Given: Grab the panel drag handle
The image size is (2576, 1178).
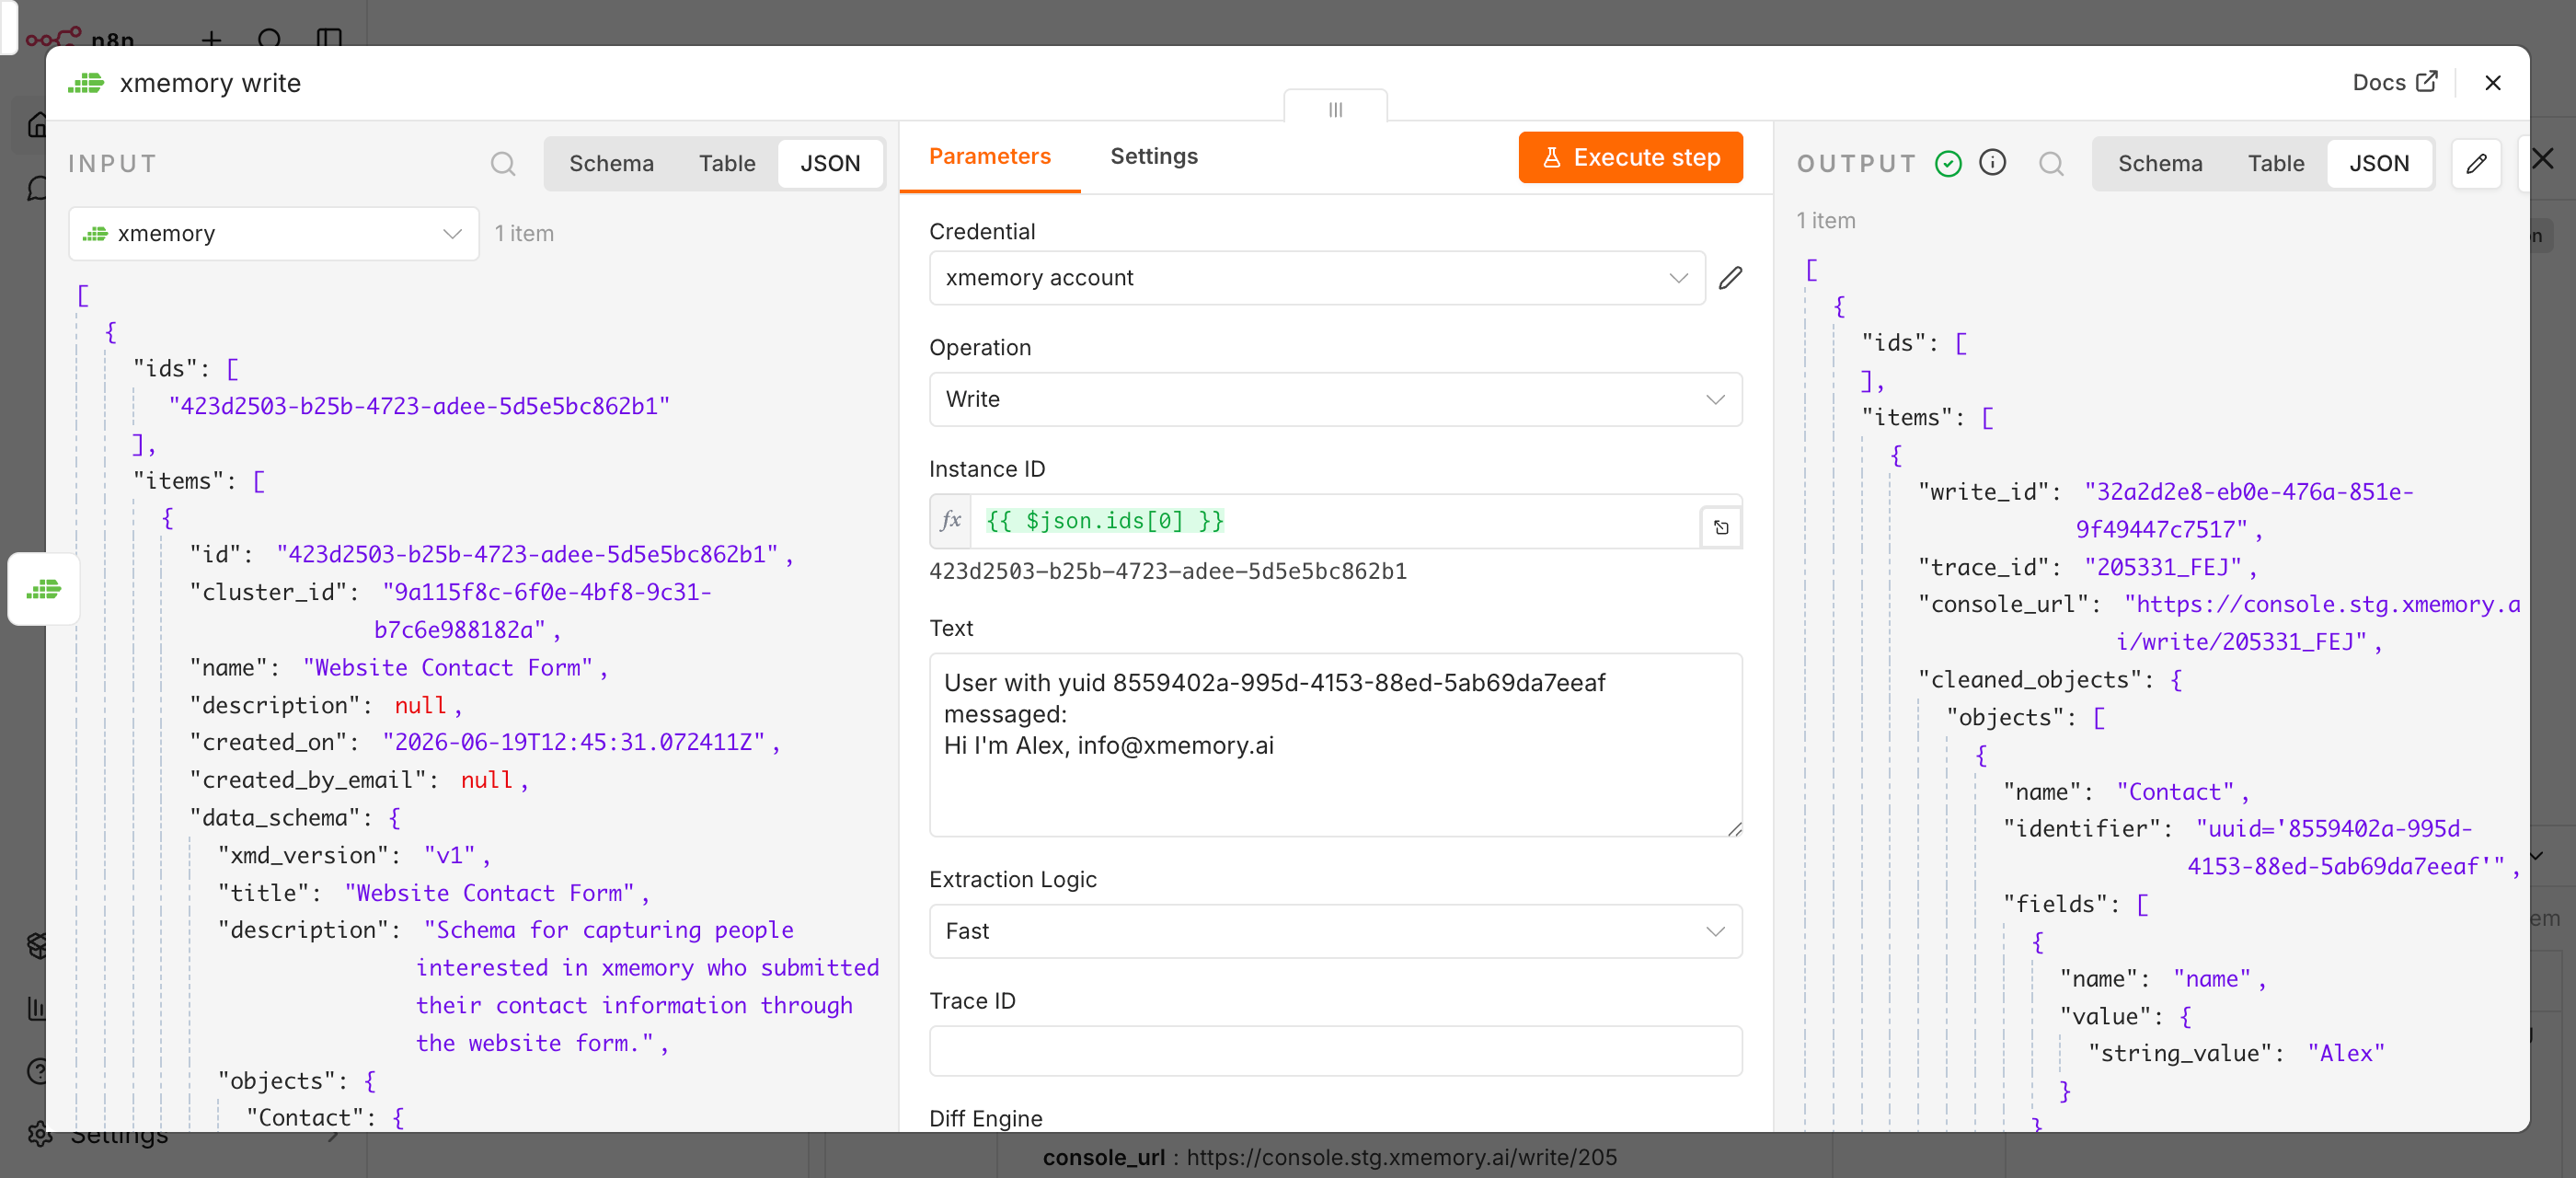Looking at the screenshot, I should 1335,109.
